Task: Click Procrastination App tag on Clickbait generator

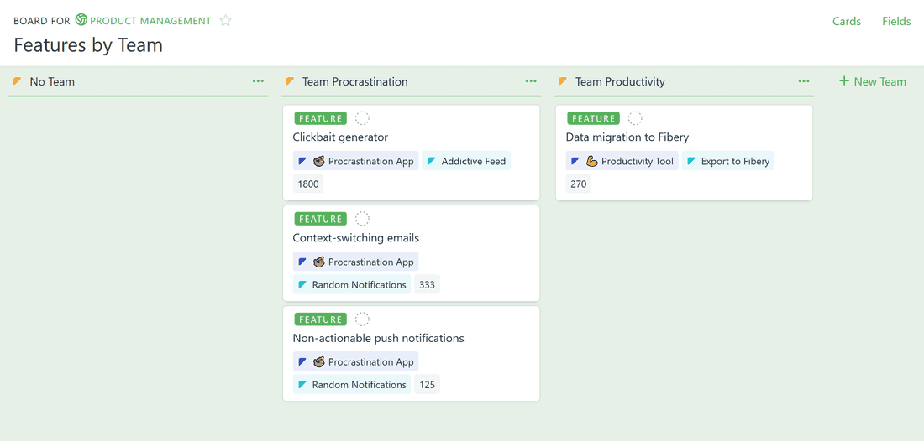Action: (x=356, y=161)
